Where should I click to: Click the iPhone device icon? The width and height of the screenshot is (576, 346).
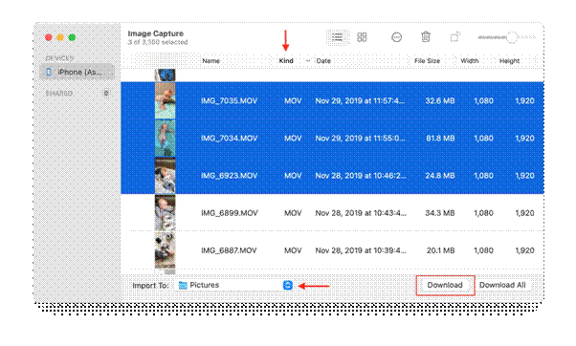49,72
